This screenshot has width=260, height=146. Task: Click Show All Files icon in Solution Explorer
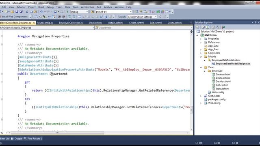pos(203,27)
